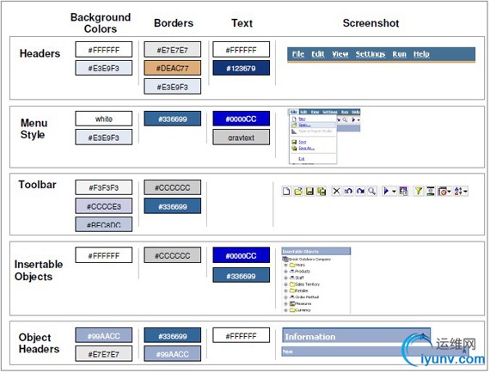
Task: Open the Settings menu in the Headers screenshot
Action: [x=371, y=54]
